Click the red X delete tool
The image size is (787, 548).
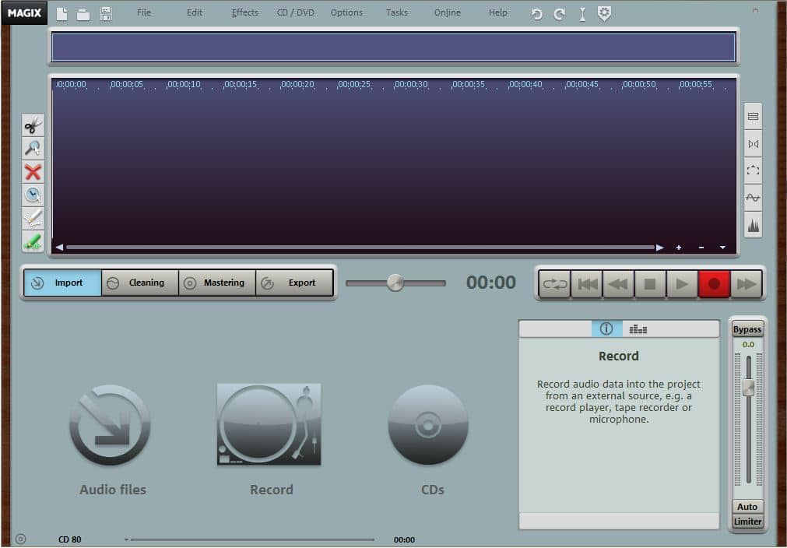pyautogui.click(x=33, y=172)
